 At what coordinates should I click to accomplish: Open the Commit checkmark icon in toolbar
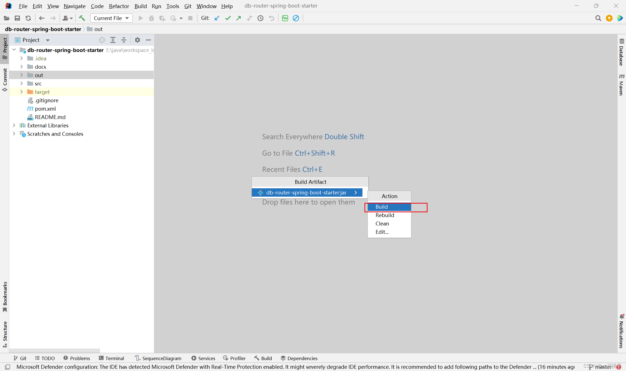[228, 18]
